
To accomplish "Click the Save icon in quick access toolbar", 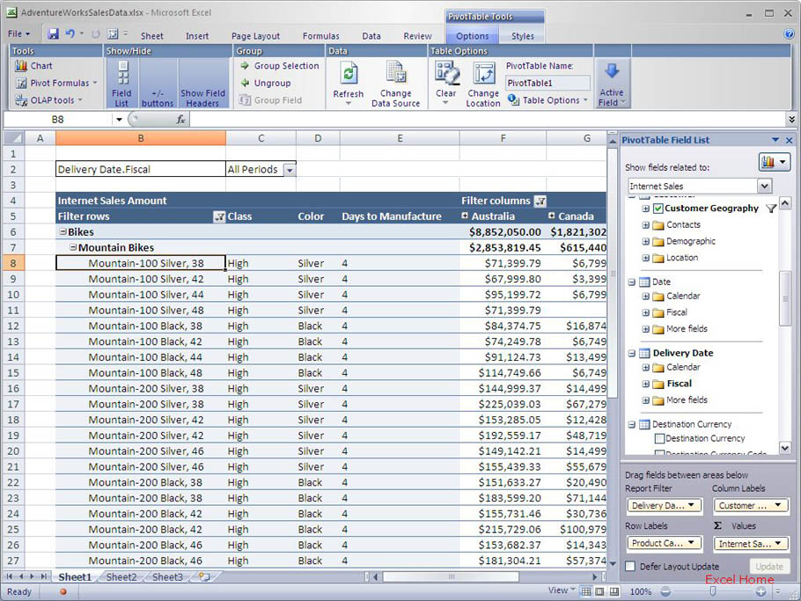I will point(53,33).
